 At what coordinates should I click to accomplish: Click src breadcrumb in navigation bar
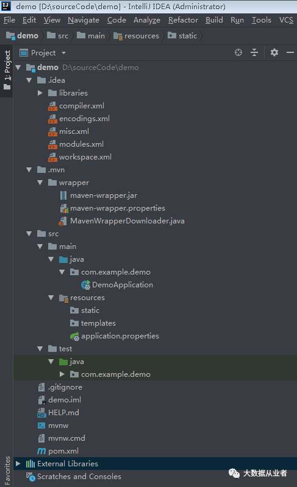(58, 36)
